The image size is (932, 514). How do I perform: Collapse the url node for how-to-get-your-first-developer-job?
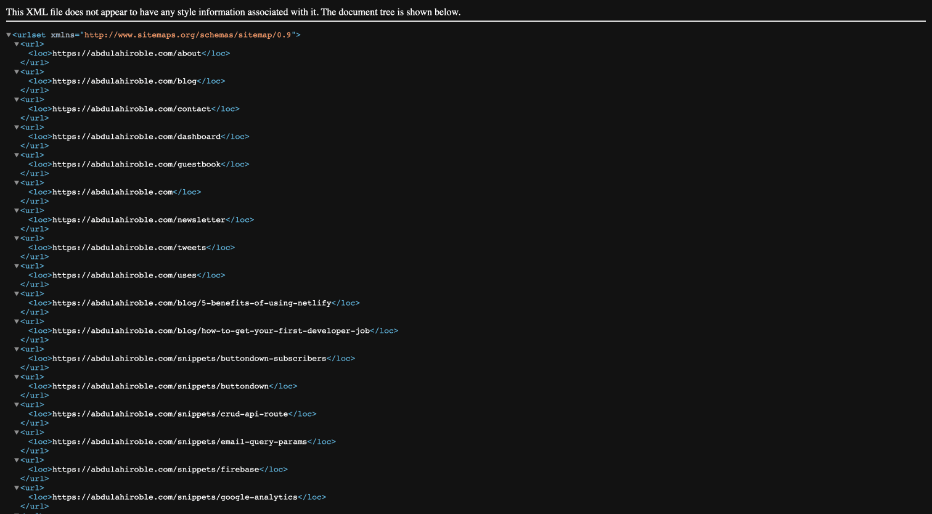[x=17, y=321]
